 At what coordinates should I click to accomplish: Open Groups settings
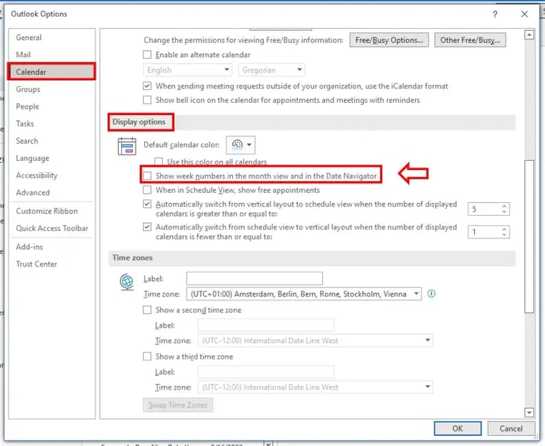(x=52, y=89)
